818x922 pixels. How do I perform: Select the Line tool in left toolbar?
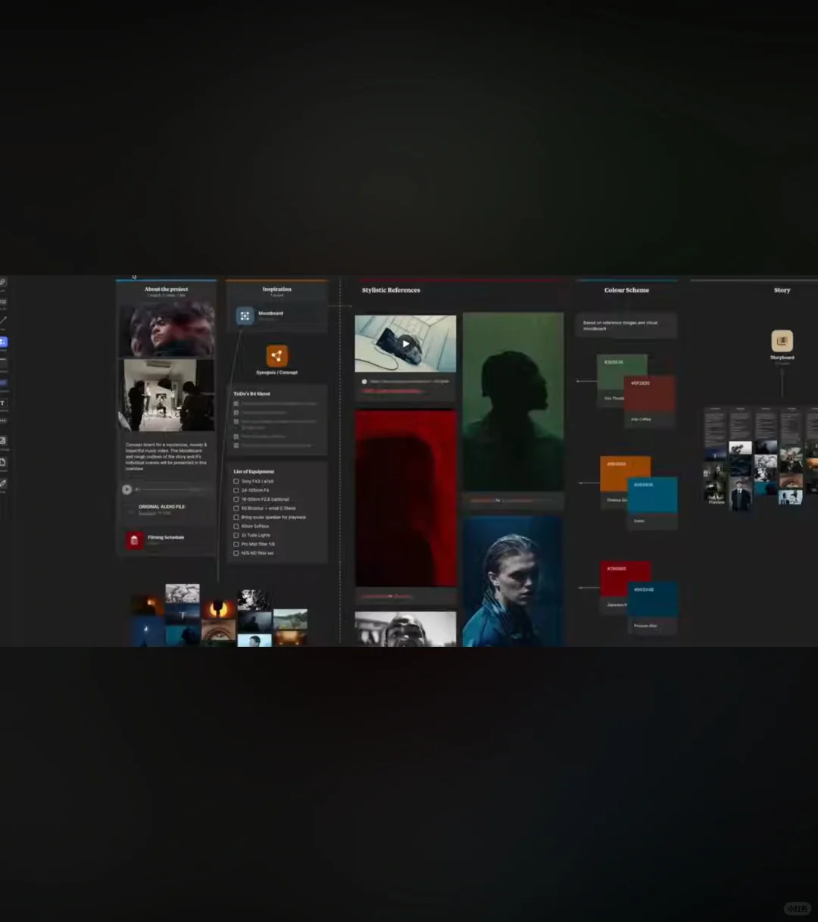(x=2, y=320)
